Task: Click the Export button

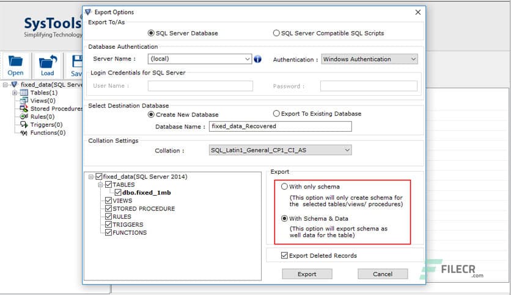Action: [307, 274]
